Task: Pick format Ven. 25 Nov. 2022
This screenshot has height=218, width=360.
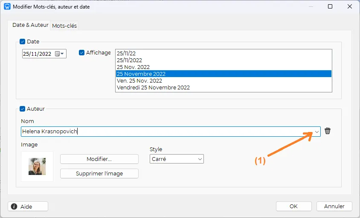Action: (224, 81)
